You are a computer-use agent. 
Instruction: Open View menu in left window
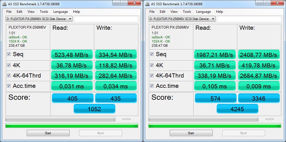tap(31, 12)
